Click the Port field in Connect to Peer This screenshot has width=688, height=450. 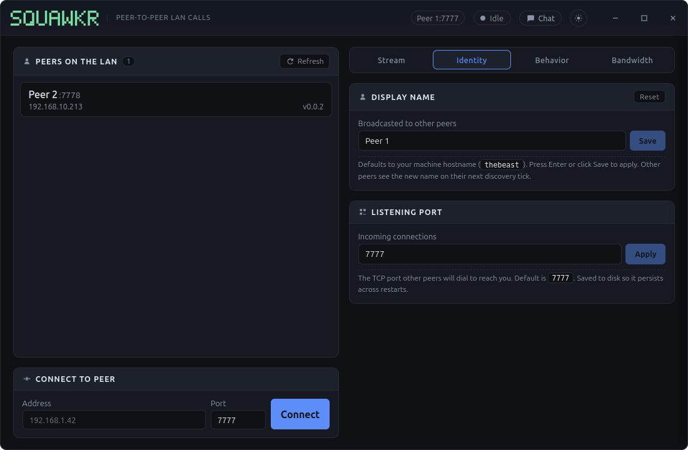238,420
